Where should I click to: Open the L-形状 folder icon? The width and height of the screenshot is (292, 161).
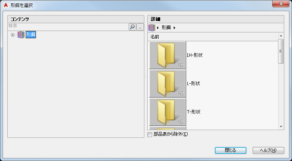167,84
